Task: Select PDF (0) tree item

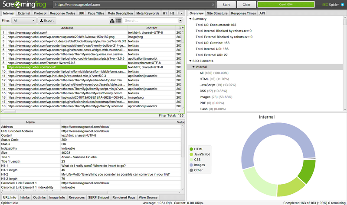Action: pos(212,103)
